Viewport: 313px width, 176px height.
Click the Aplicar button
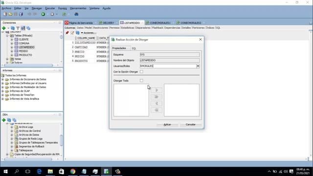167,125
